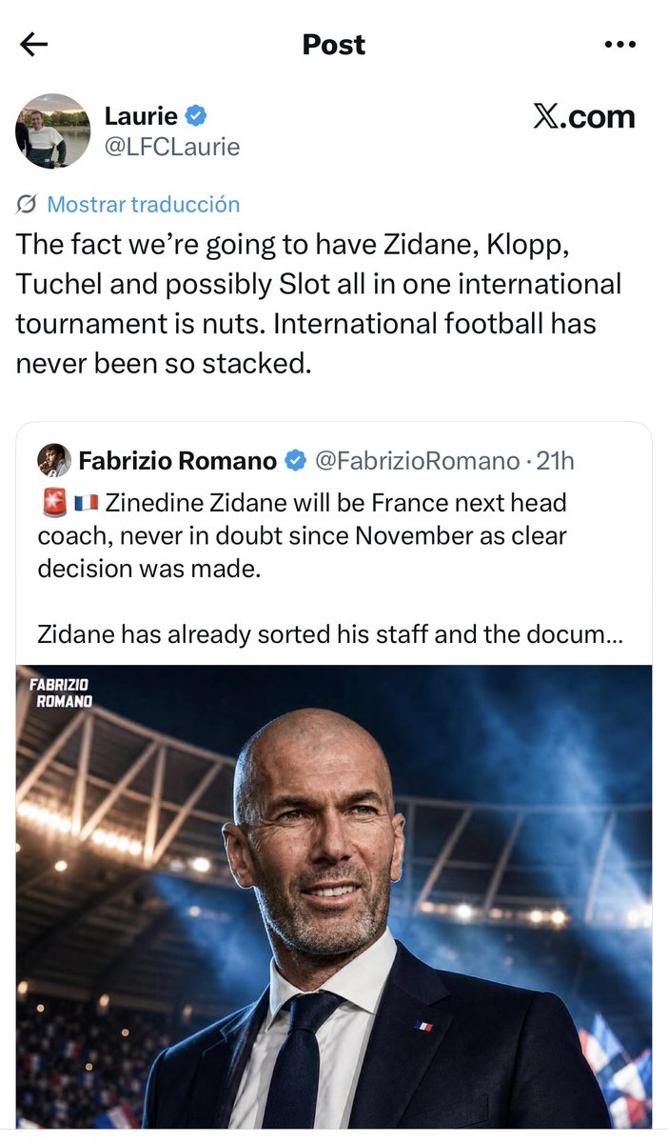Open the @FabrizioRomano handle
This screenshot has height=1143, width=668.
tap(417, 461)
